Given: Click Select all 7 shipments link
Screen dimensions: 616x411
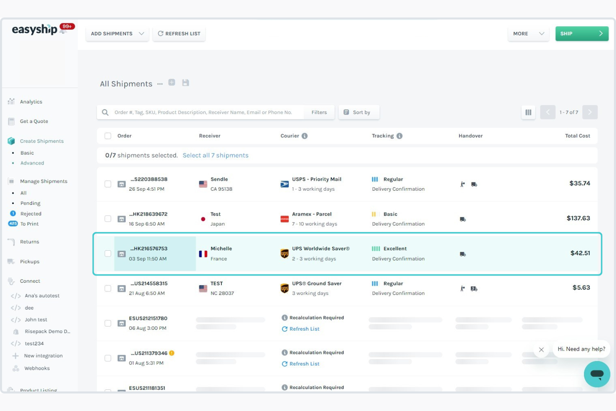Looking at the screenshot, I should click(x=216, y=155).
